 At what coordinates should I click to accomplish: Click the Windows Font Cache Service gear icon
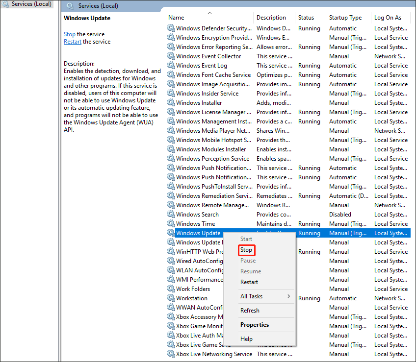click(x=171, y=74)
